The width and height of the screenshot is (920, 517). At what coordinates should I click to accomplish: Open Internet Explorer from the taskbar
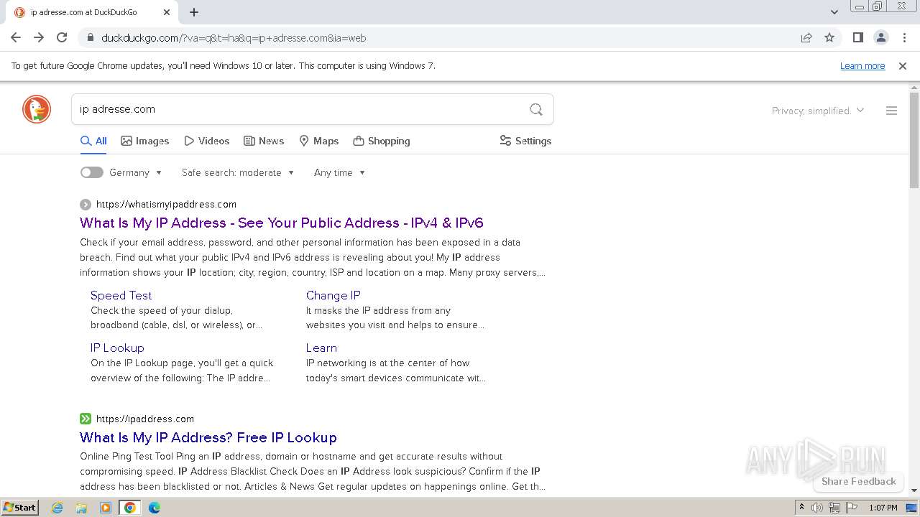(57, 508)
